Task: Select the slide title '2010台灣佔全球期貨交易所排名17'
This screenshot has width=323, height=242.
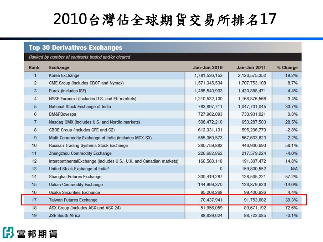Action: point(165,20)
